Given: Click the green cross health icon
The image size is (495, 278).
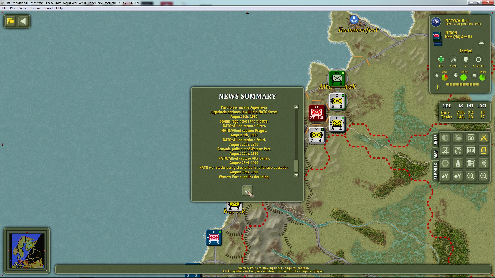Looking at the screenshot, I should (x=441, y=59).
